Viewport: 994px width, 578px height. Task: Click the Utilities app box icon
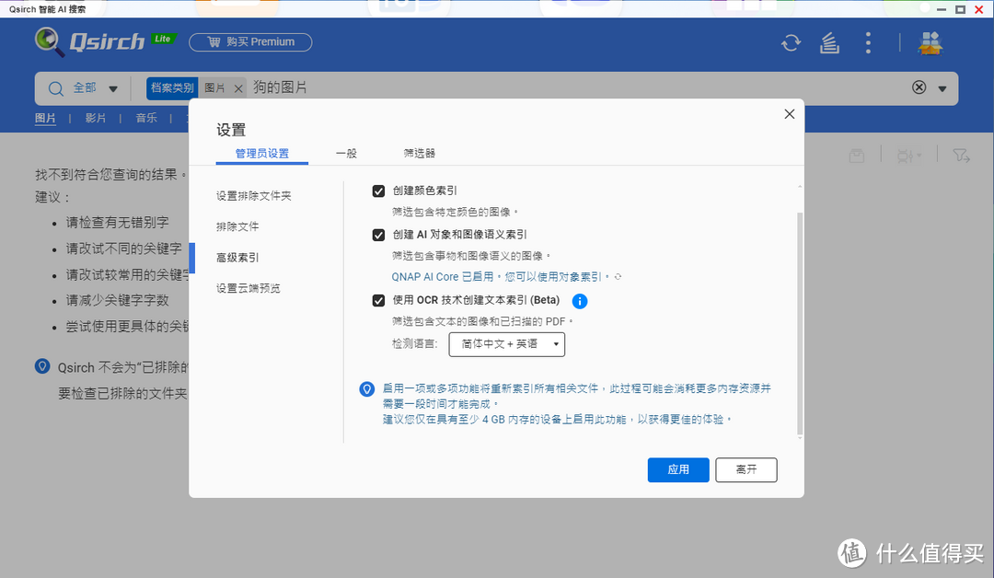coord(930,42)
